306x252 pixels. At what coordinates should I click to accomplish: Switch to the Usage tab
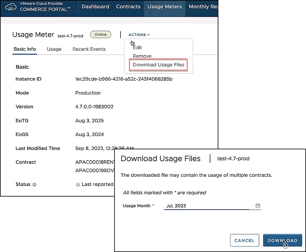point(54,49)
